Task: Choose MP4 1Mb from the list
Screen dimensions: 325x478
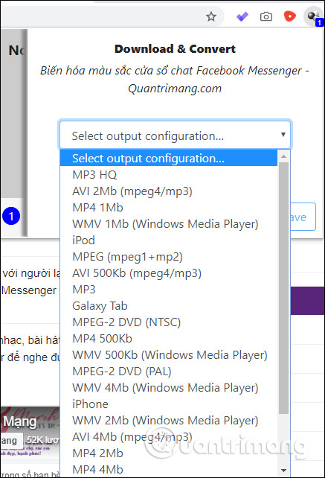Action: click(169, 208)
